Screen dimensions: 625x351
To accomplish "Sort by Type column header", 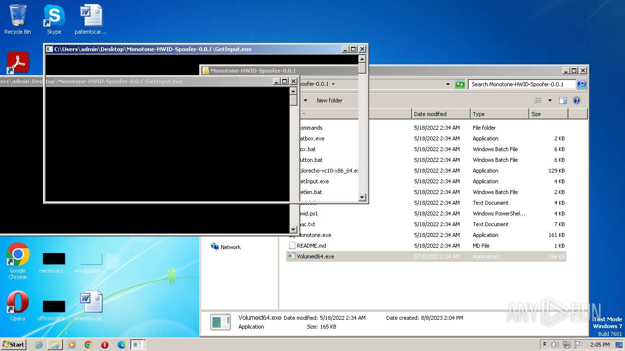I will (500, 114).
